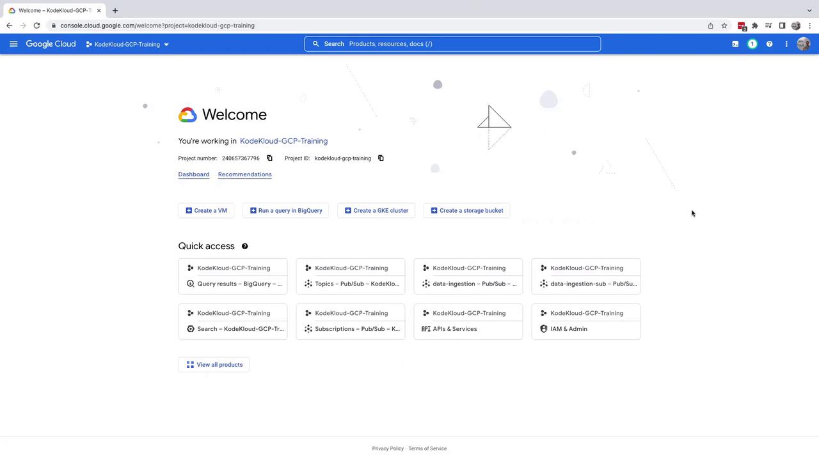
Task: Click the red extension icon in Chrome toolbar
Action: 742,26
